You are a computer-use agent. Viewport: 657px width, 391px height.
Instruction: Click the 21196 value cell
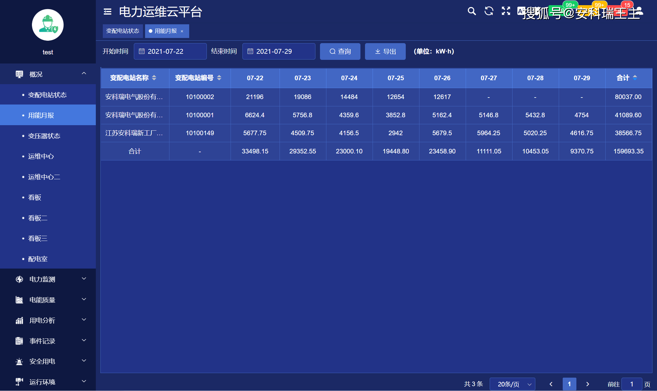point(255,97)
